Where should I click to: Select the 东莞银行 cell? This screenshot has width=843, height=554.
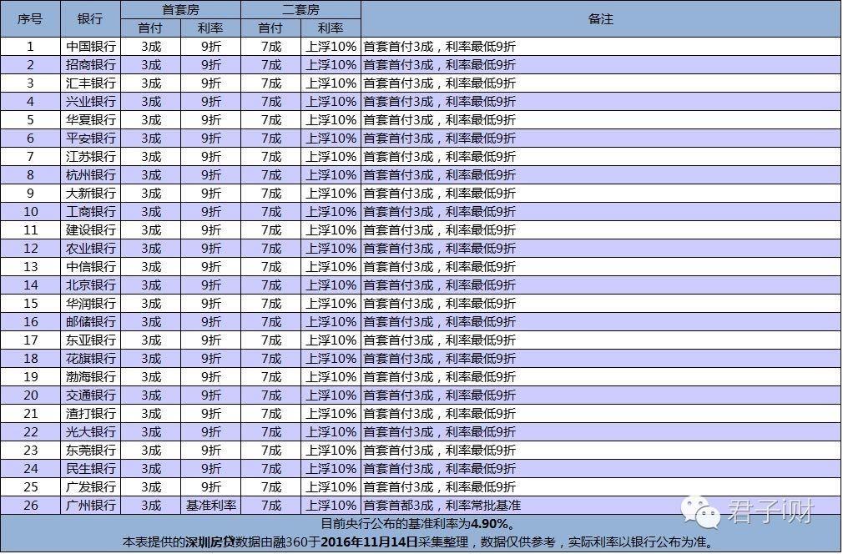90,451
